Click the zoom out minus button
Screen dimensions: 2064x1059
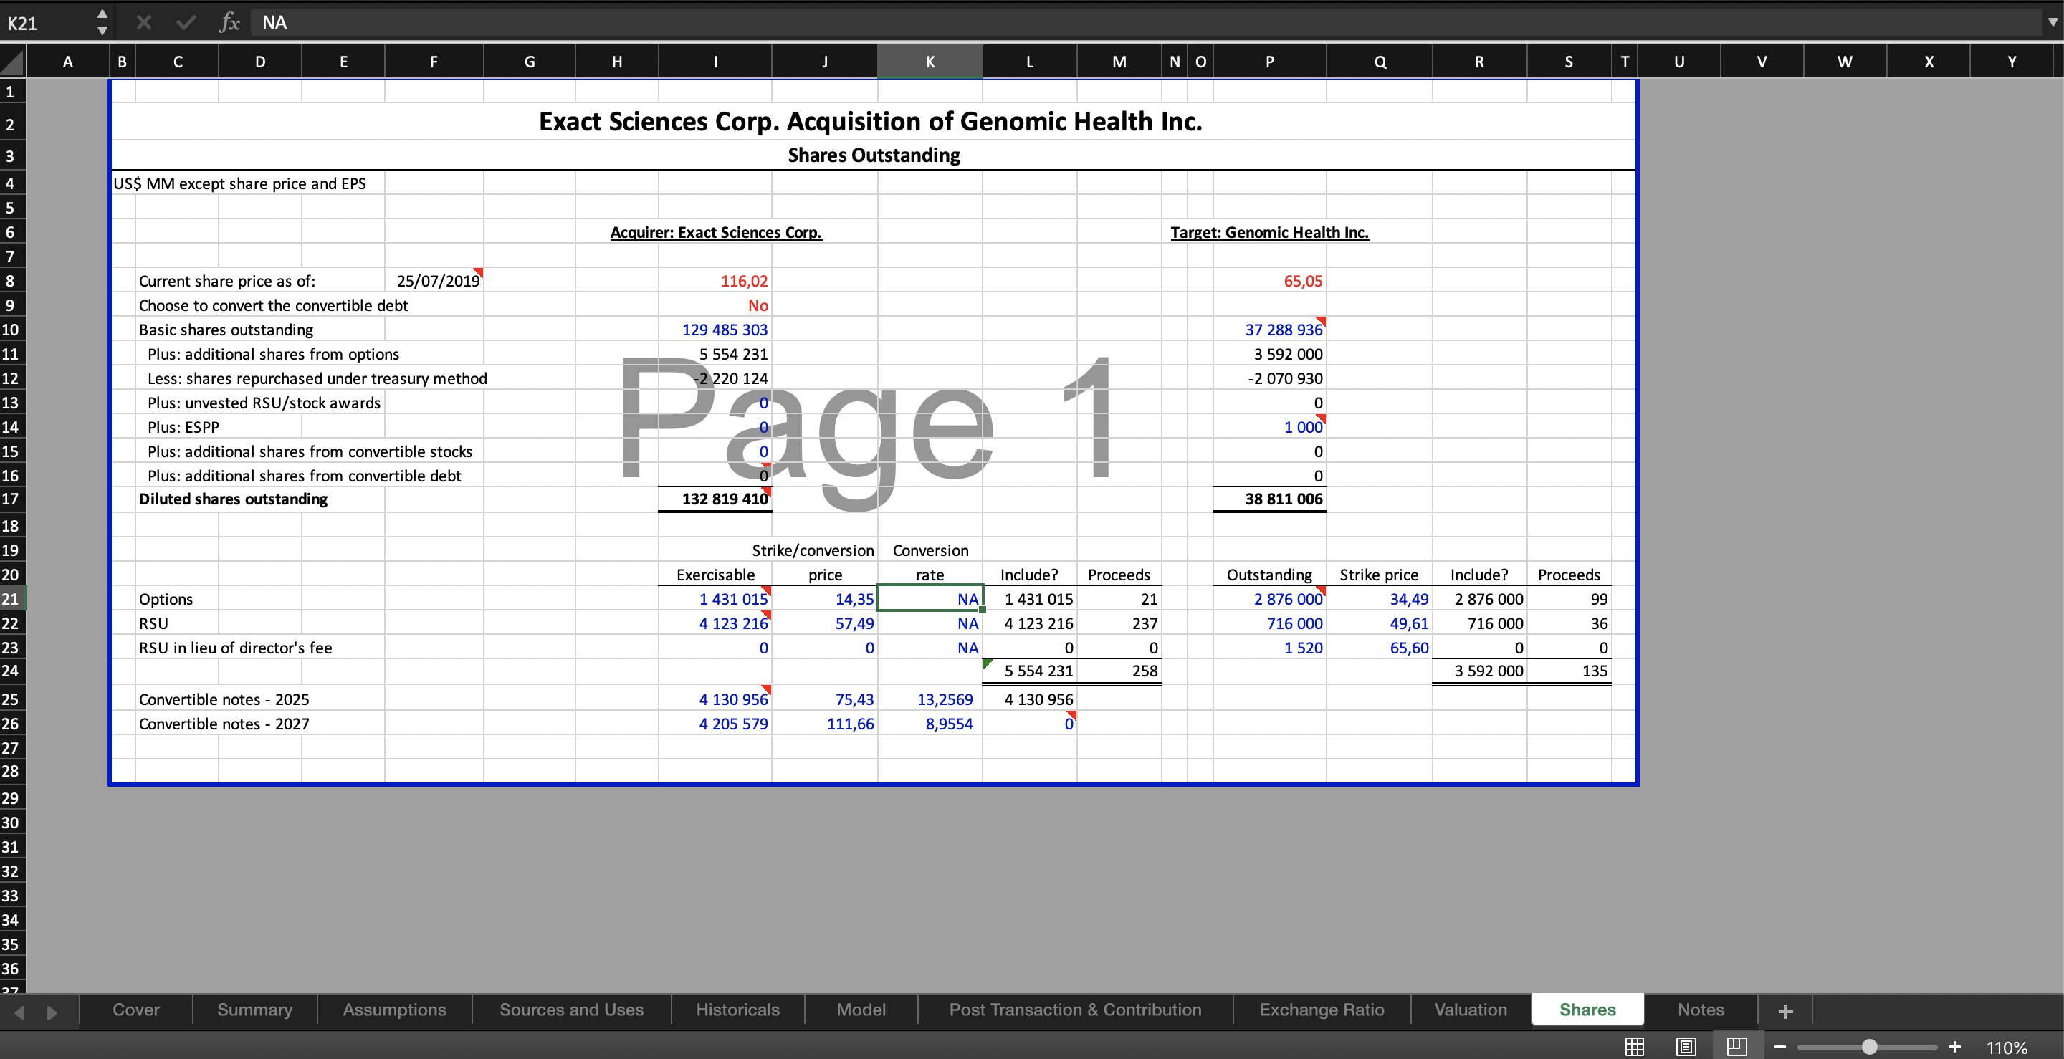[1780, 1047]
